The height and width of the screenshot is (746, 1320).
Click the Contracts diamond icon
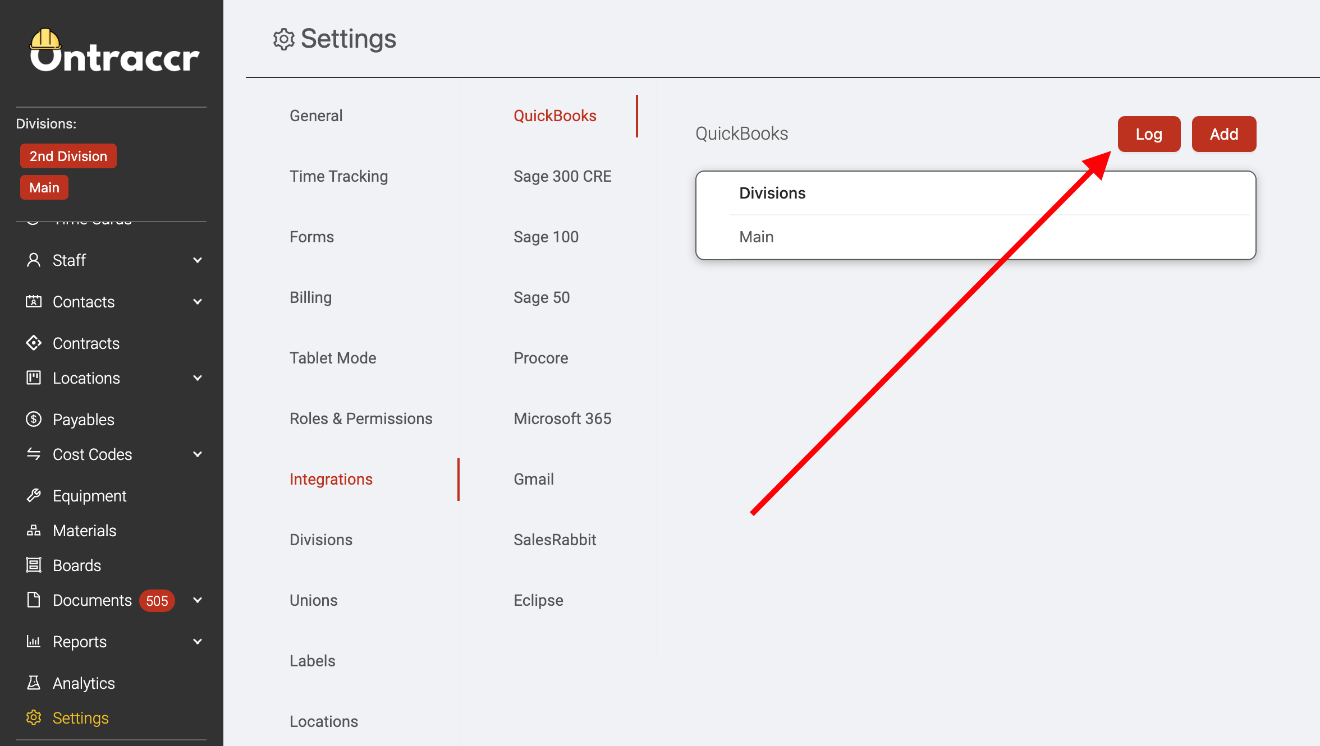(x=34, y=343)
